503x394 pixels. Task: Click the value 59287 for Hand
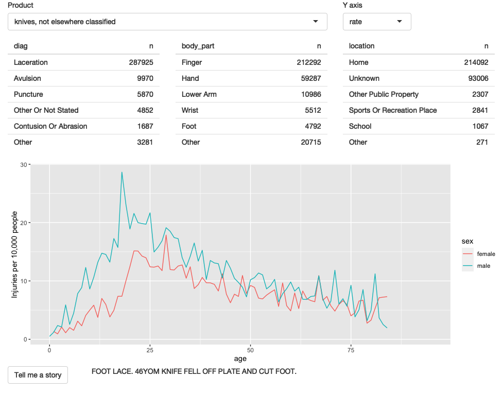[x=311, y=78]
